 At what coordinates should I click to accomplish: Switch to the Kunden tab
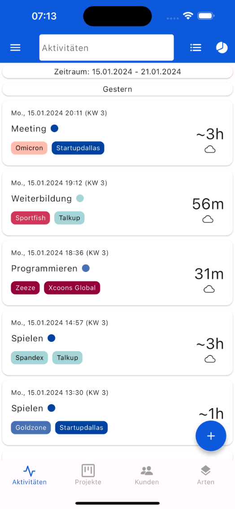(147, 474)
